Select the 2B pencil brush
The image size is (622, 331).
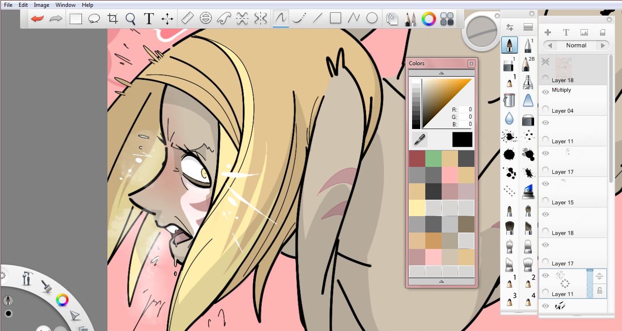point(528,64)
